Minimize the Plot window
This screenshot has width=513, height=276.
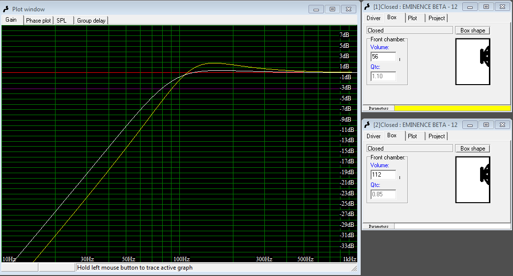[316, 9]
